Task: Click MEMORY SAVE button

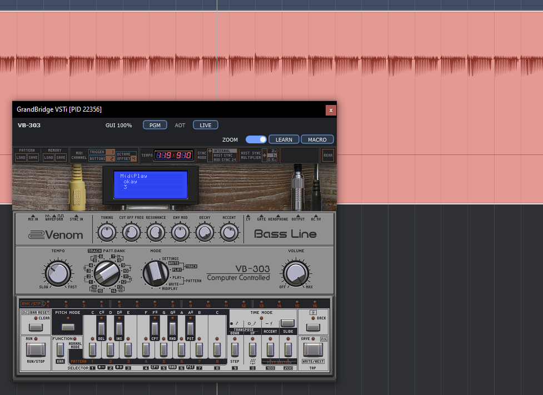Action: [61, 158]
